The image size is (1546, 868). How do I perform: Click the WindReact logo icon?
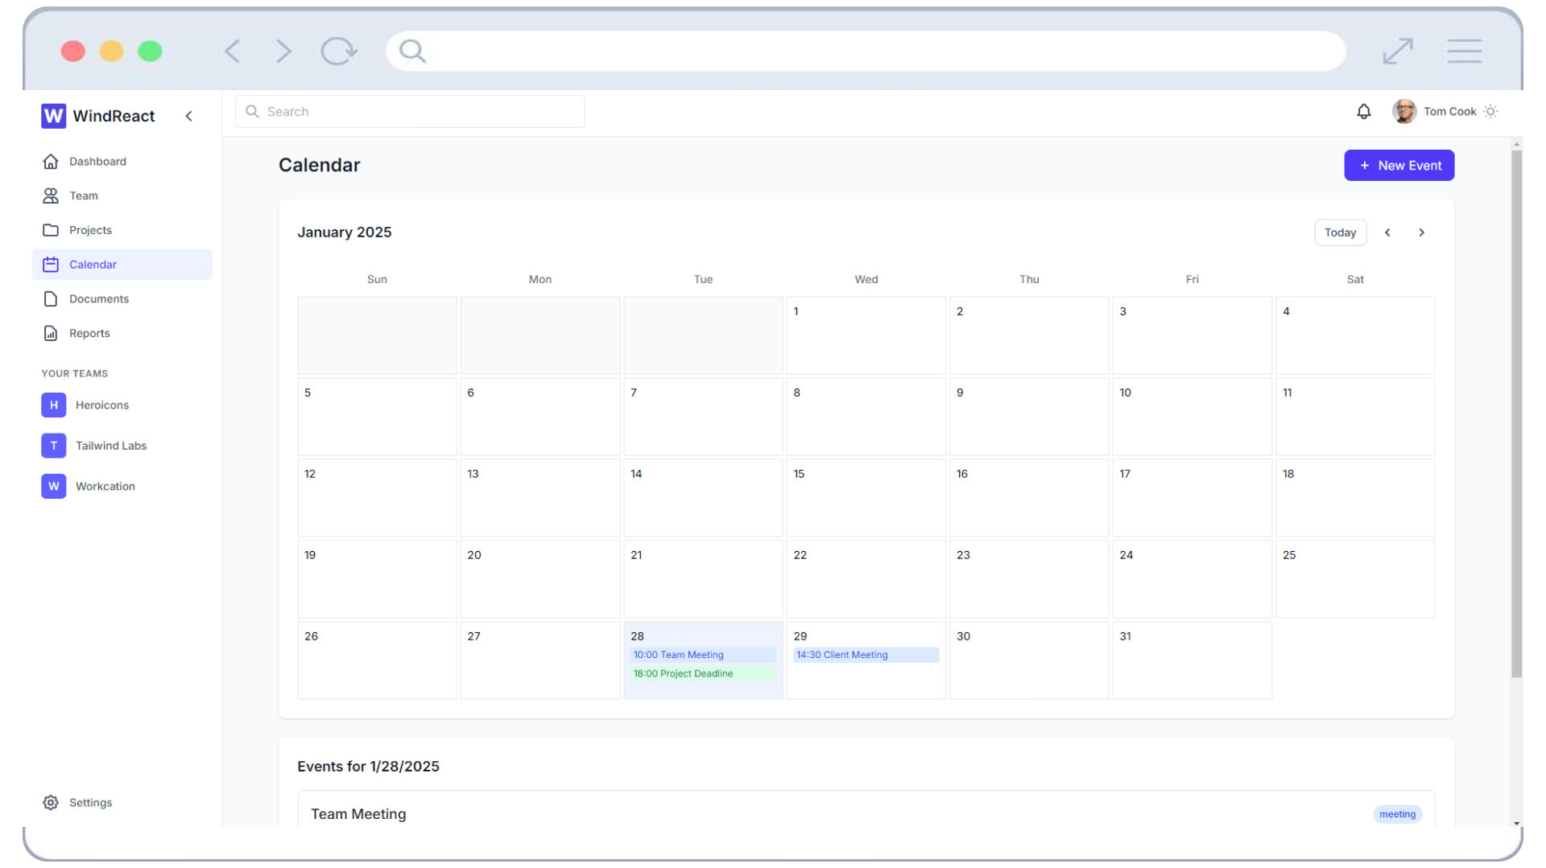53,116
